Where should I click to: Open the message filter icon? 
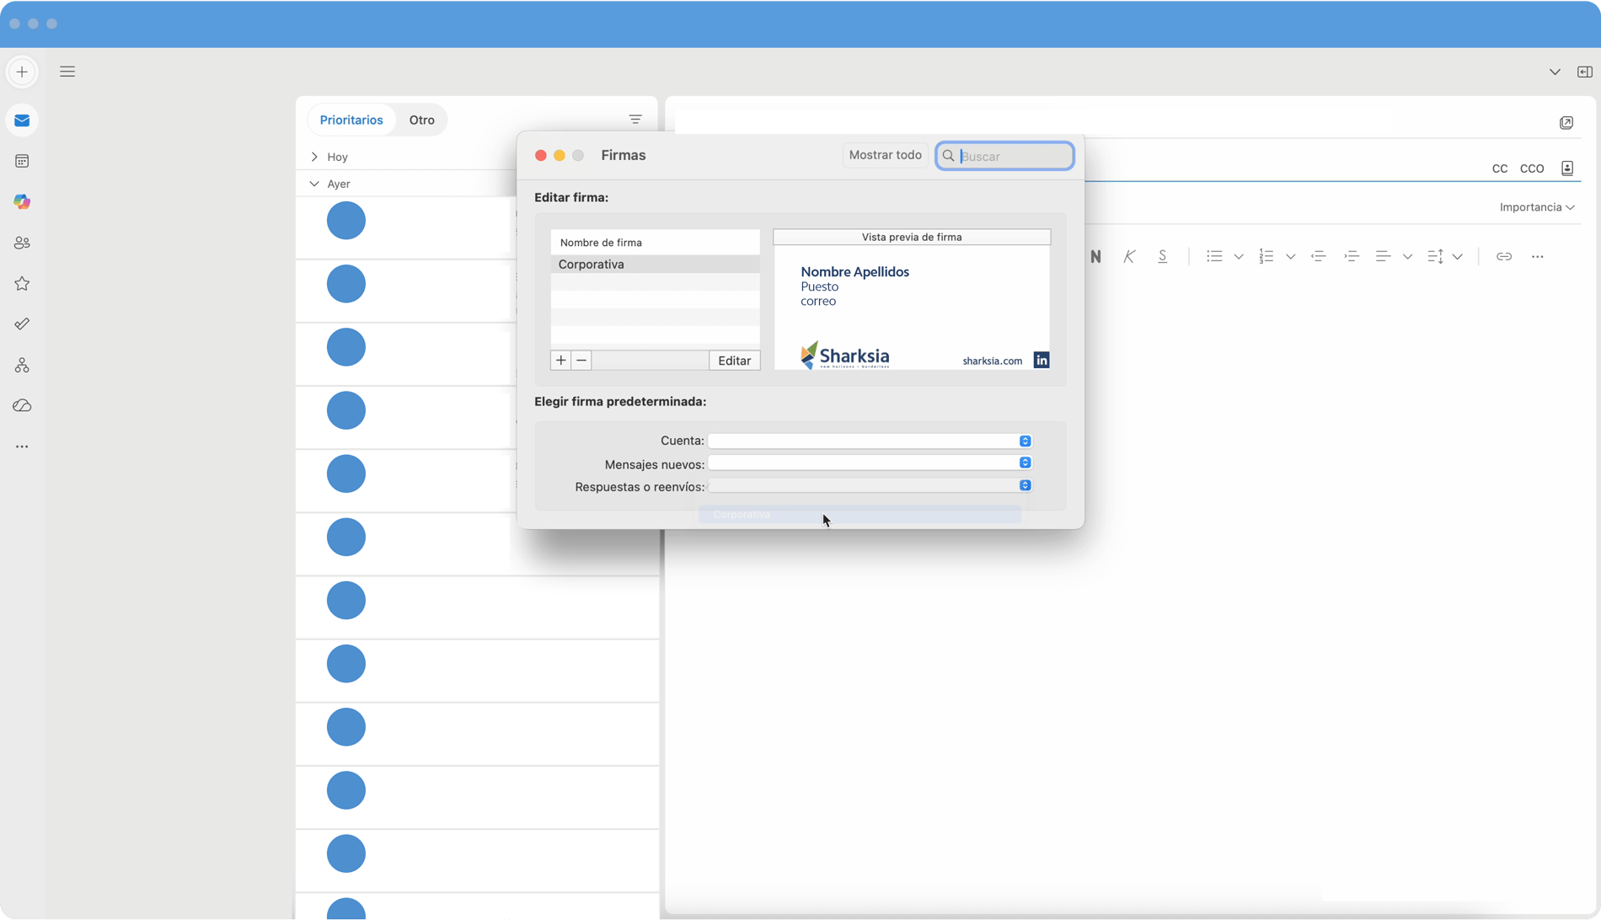(x=635, y=120)
